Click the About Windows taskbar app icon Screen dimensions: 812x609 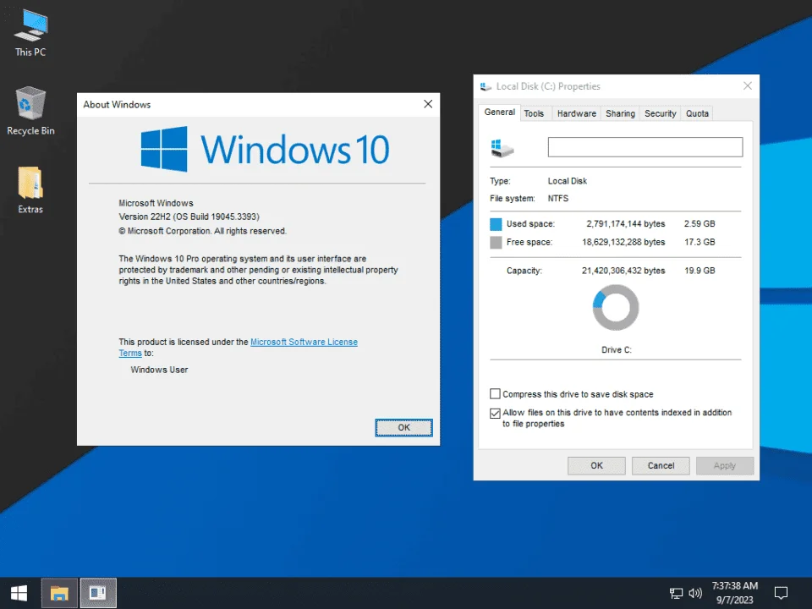click(x=98, y=593)
